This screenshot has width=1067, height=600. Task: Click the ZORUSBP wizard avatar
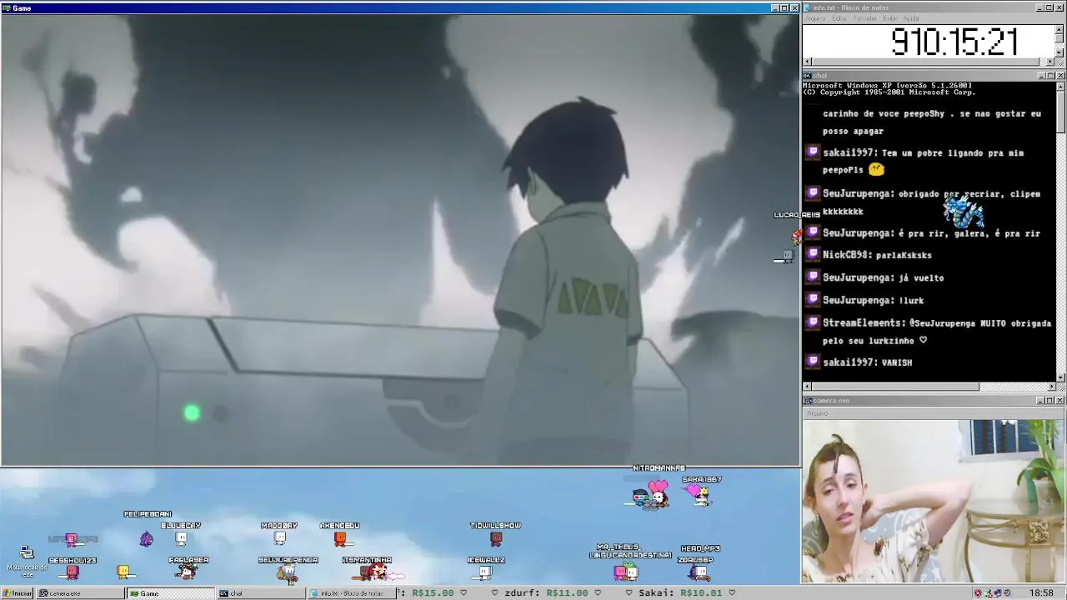click(698, 572)
